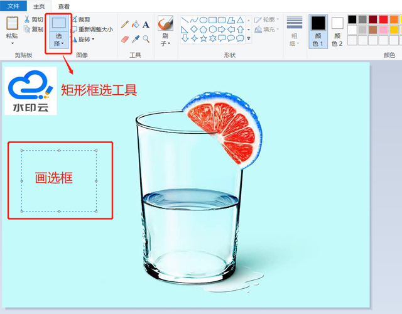Image resolution: width=402 pixels, height=314 pixels.
Task: Select the rectangular selection tool icon
Action: click(x=58, y=23)
